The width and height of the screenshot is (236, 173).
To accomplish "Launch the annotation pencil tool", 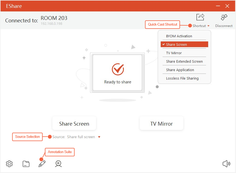I will point(42,164).
